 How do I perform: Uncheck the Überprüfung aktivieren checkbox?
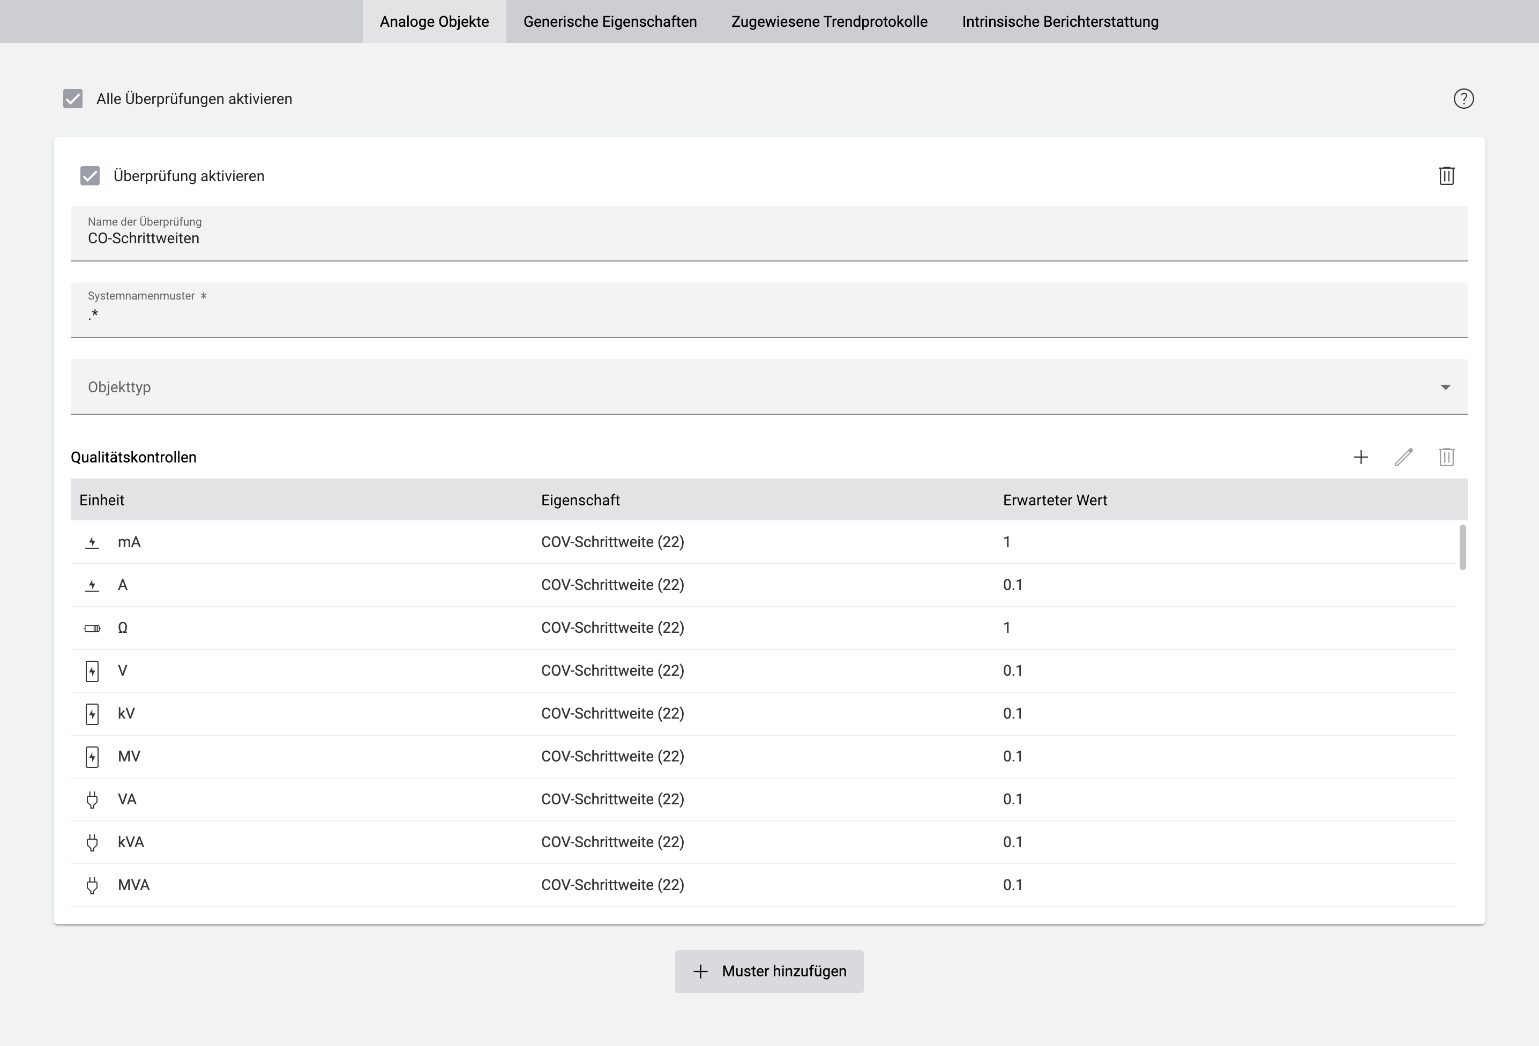tap(90, 176)
